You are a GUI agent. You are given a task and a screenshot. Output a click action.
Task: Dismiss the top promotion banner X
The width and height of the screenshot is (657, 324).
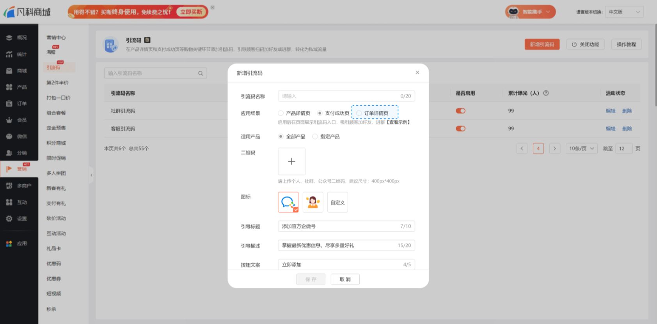point(213,7)
